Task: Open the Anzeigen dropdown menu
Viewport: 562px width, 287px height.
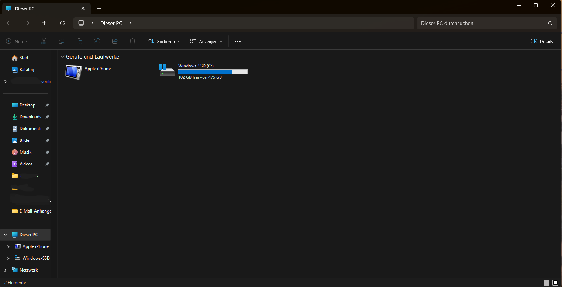Action: 206,42
